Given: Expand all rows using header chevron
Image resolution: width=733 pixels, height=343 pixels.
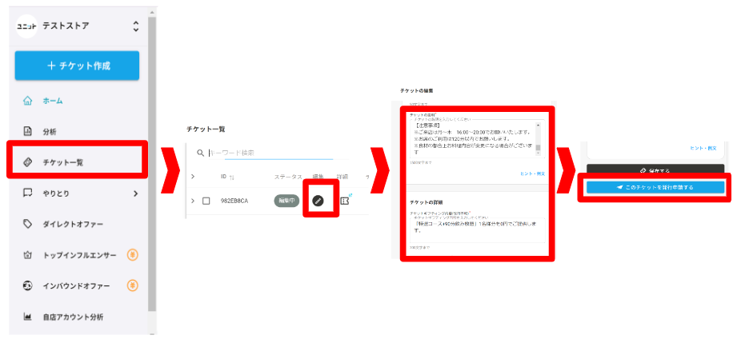Looking at the screenshot, I should (x=192, y=176).
